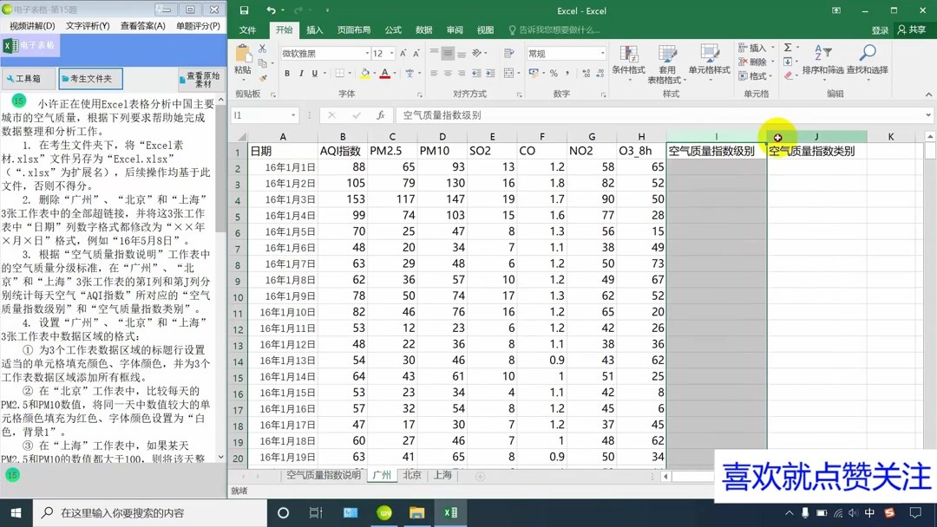
Task: Switch to the 插入 ribbon tab
Action: click(314, 29)
